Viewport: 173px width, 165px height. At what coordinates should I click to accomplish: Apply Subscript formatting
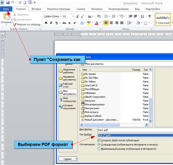[70, 23]
